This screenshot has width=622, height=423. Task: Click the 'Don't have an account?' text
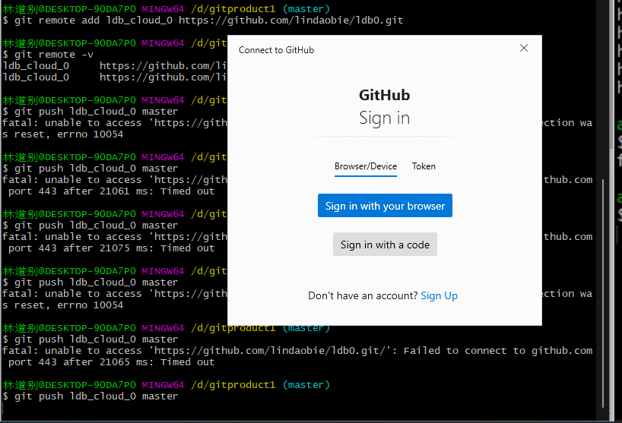(x=363, y=295)
